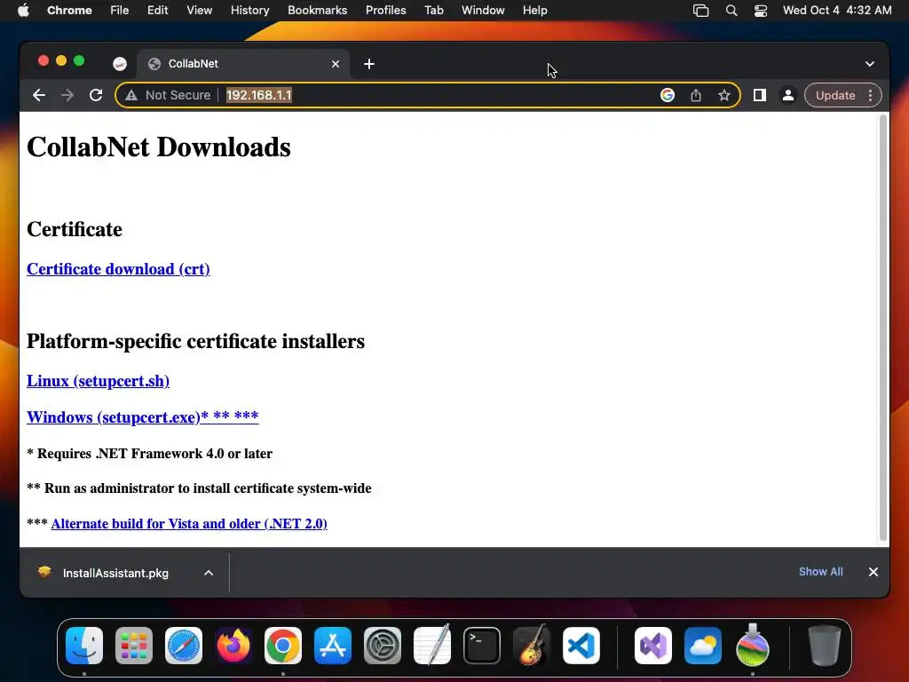The width and height of the screenshot is (909, 682).
Task: Open Finder from the Dock
Action: [84, 646]
